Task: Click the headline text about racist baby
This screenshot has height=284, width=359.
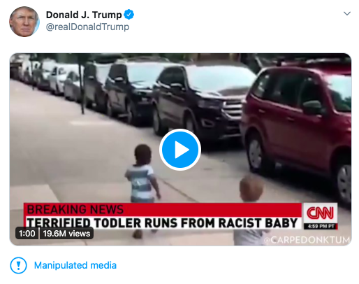Action: click(162, 222)
